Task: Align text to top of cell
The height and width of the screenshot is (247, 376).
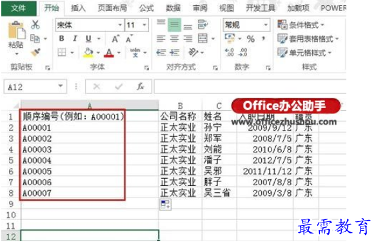Action: click(161, 23)
